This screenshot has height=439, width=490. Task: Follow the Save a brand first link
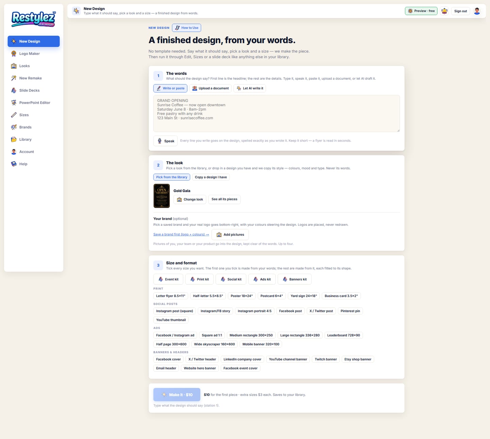point(181,234)
